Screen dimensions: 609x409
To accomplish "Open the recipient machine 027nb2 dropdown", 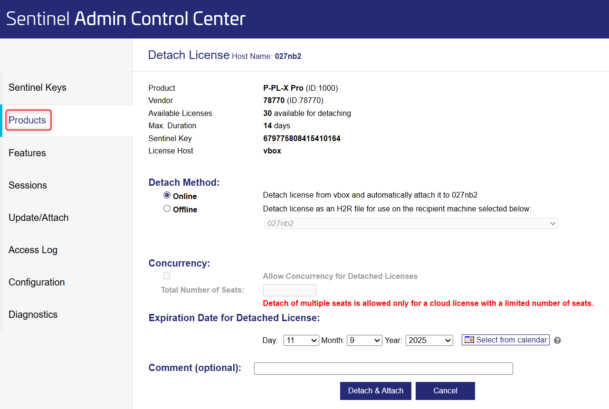I will point(411,223).
